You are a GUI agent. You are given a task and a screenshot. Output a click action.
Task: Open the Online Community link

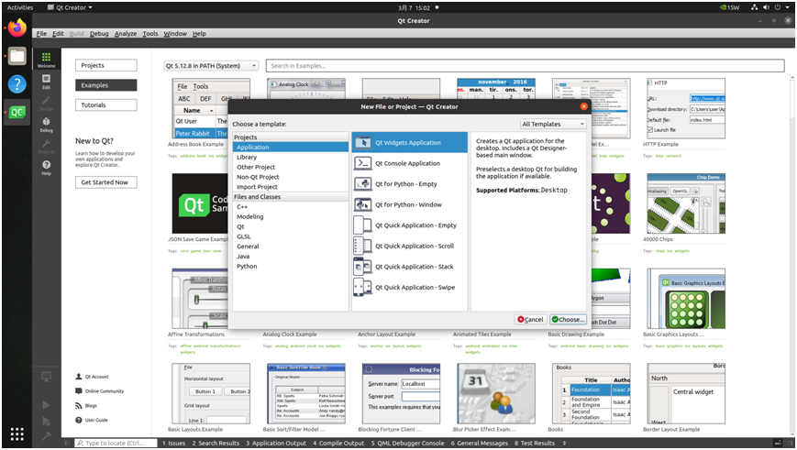[x=104, y=391]
